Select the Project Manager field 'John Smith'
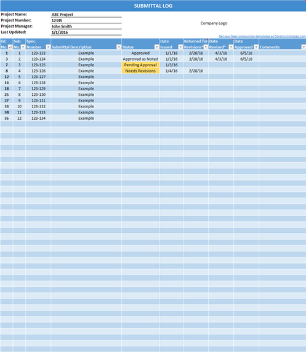Viewport: 306px width, 352px height. 86,26
